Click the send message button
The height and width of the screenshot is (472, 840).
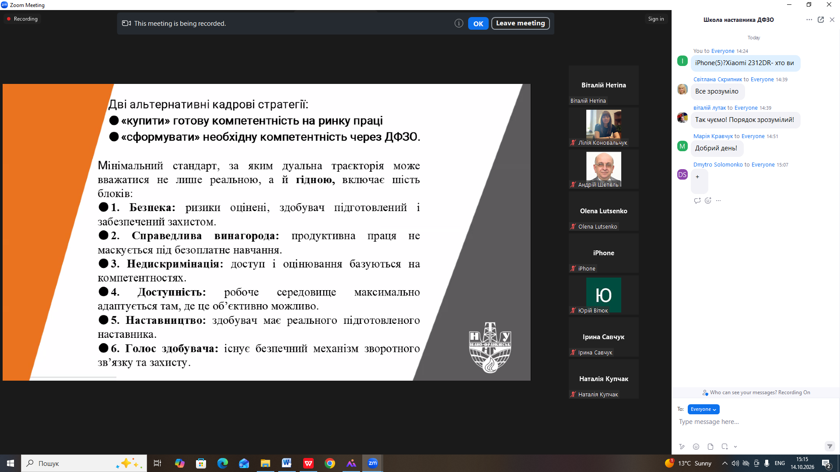(x=829, y=446)
